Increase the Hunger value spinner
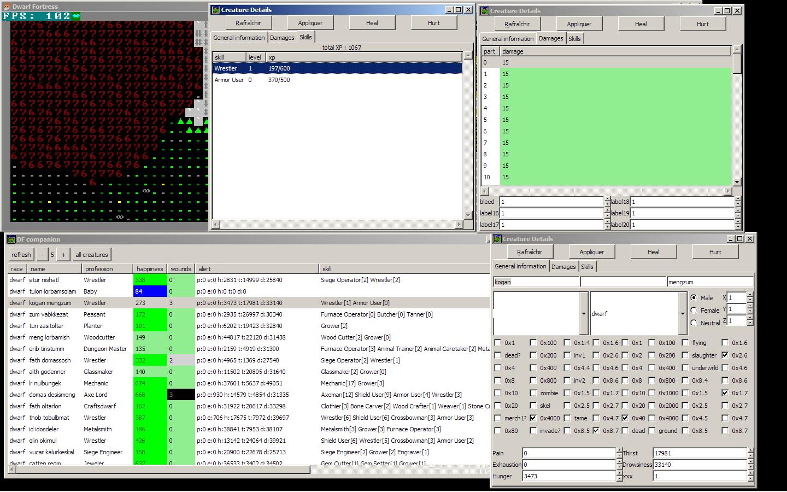Viewport: 787px width, 492px height. click(x=619, y=473)
